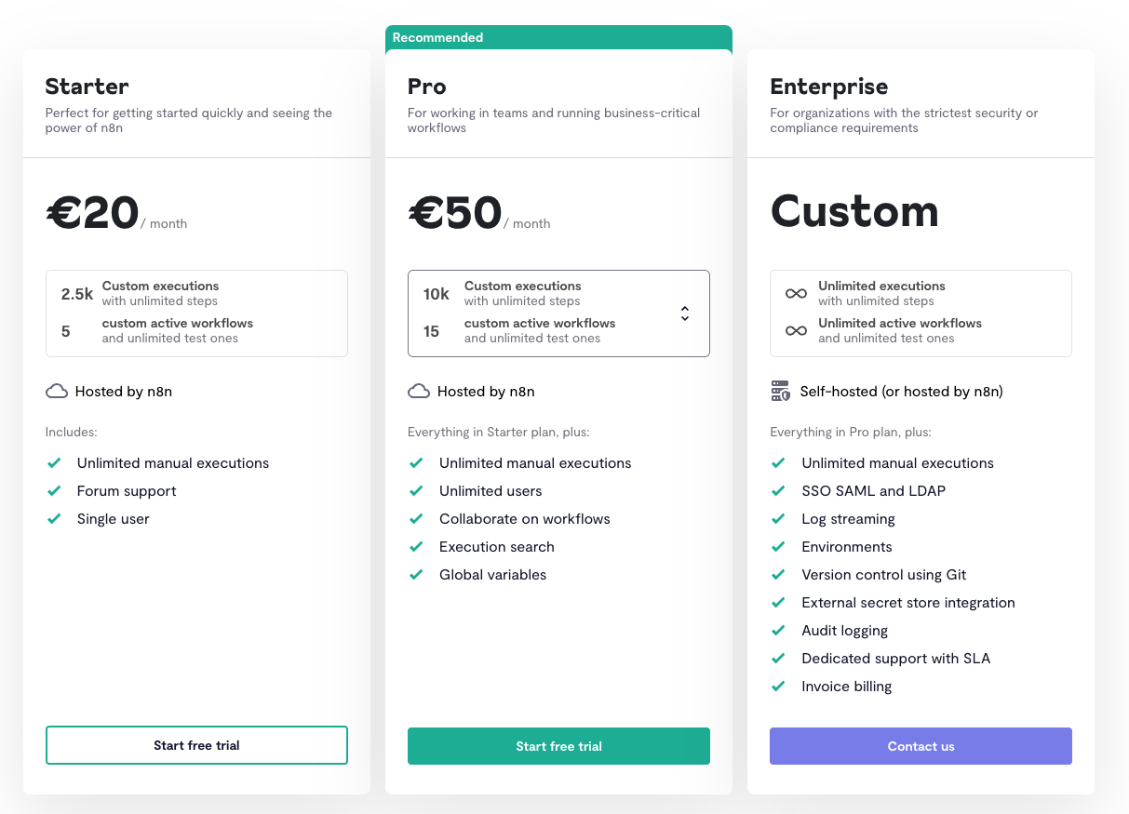The image size is (1129, 814).
Task: Click the checkmark next to Global variables
Action: click(416, 574)
